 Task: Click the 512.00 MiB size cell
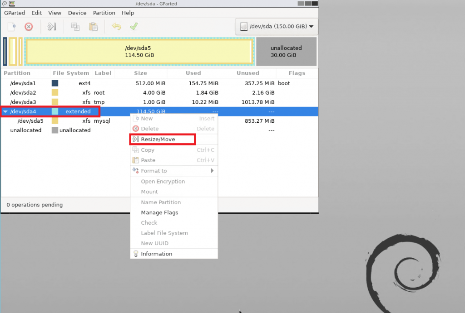tap(151, 83)
